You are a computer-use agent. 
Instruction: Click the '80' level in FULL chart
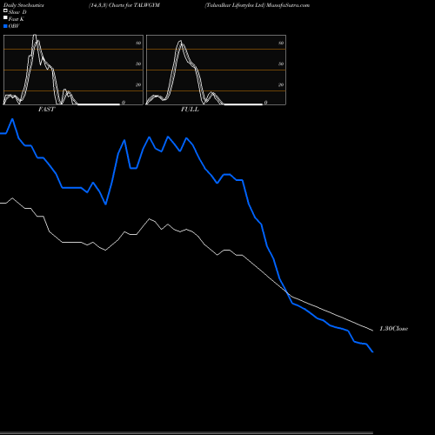tap(281, 43)
